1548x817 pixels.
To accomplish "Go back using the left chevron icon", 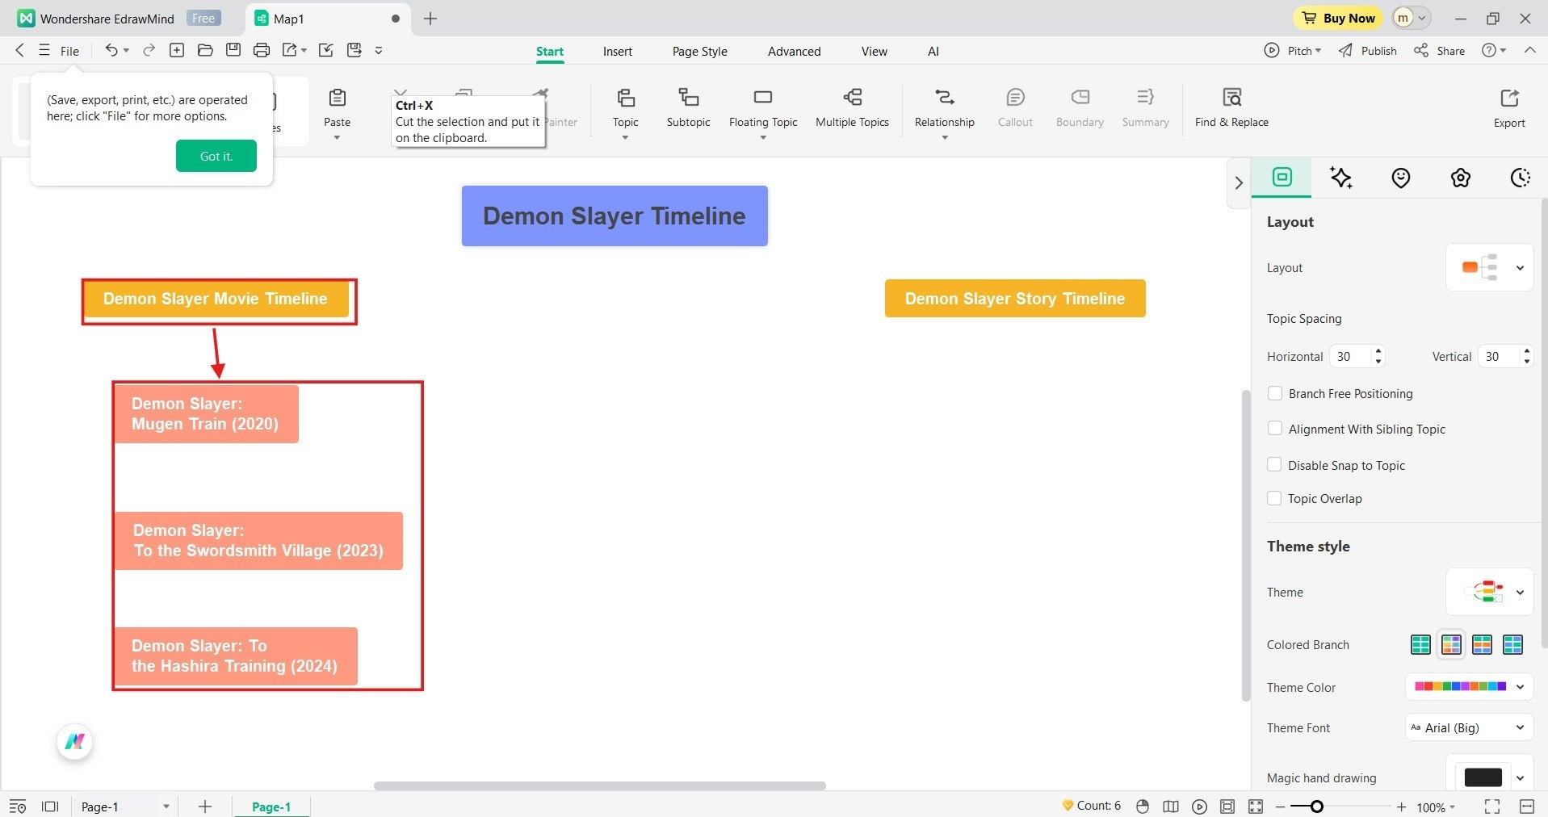I will (19, 50).
